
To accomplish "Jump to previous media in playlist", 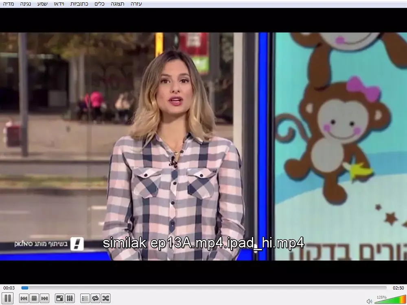I will click(x=24, y=298).
